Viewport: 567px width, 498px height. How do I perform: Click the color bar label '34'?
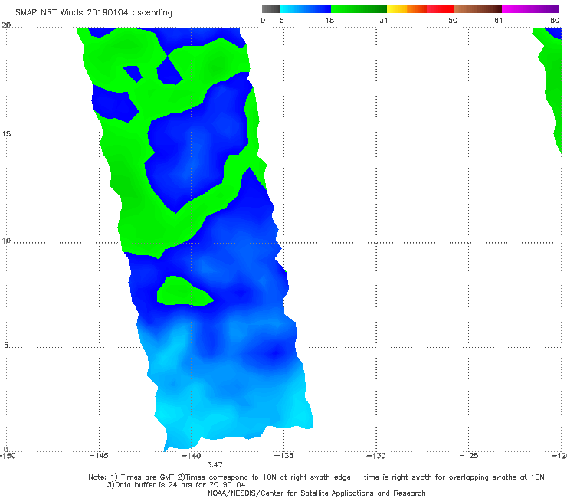tap(384, 21)
